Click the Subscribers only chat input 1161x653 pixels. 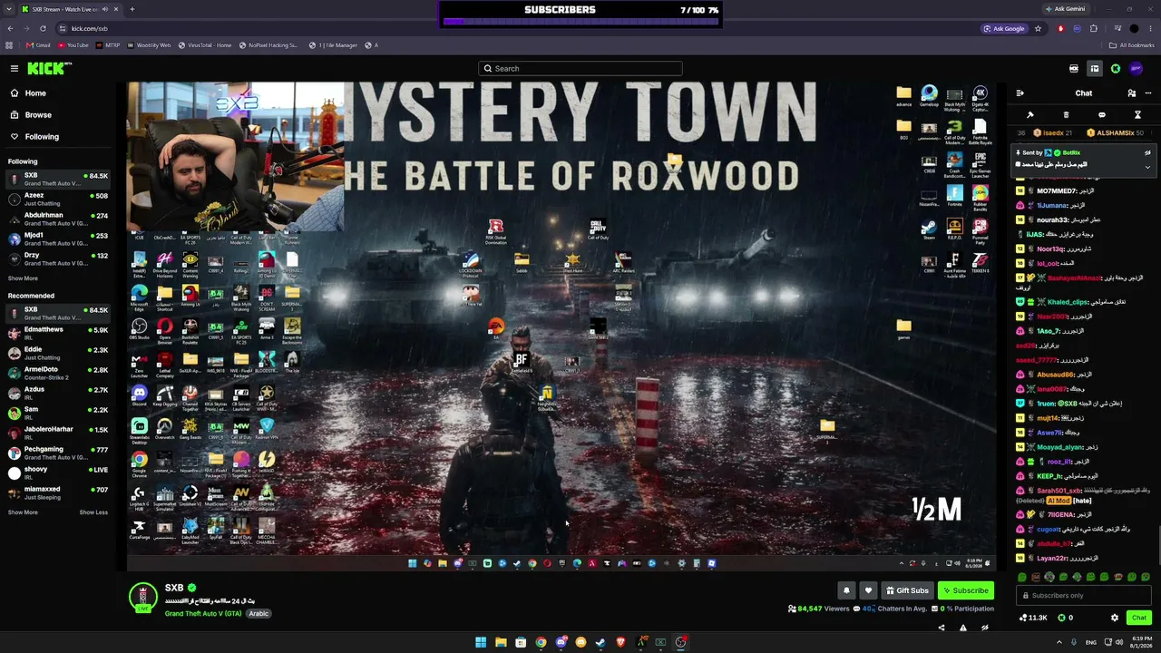click(1084, 596)
